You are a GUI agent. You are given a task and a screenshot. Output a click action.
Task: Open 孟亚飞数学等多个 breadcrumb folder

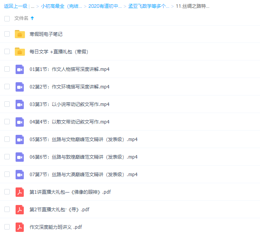coord(149,6)
